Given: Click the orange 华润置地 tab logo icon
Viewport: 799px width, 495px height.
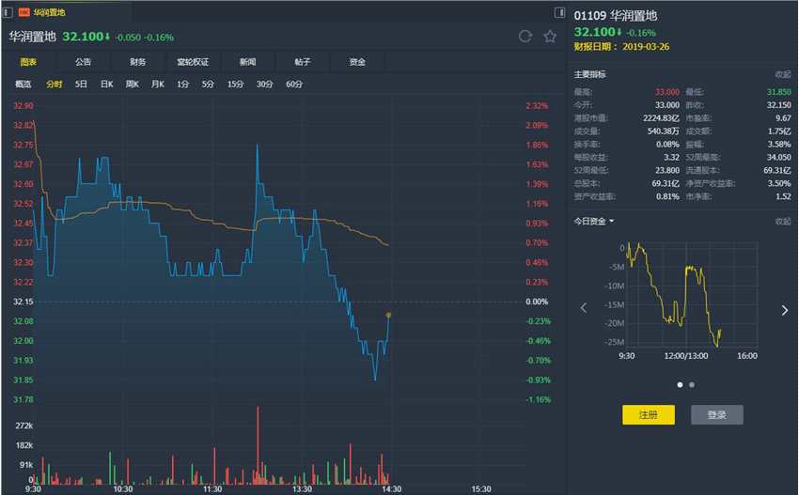Looking at the screenshot, I should [24, 13].
